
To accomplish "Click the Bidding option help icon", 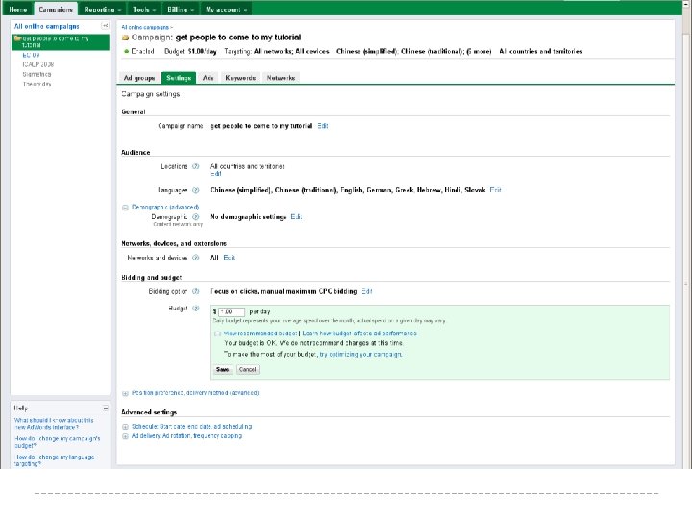I will (195, 291).
